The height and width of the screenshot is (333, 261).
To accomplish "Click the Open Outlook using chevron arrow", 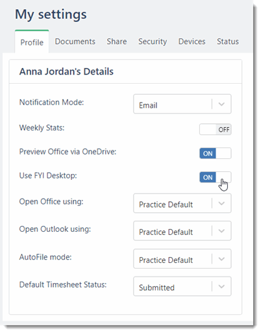I will (221, 231).
